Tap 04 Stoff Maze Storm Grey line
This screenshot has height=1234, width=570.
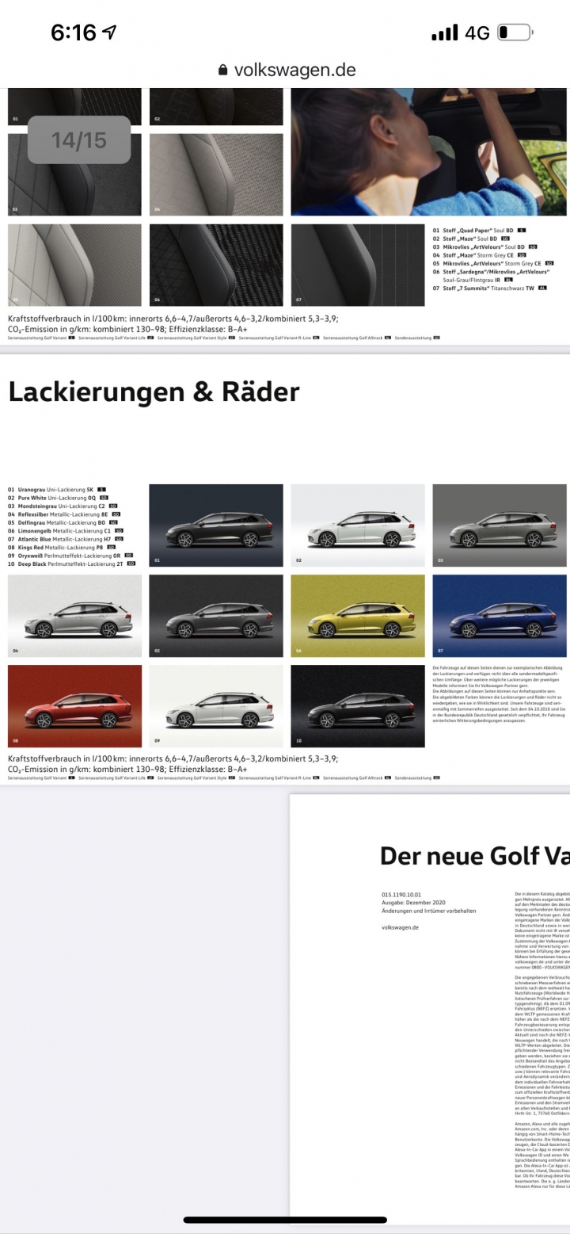[480, 255]
